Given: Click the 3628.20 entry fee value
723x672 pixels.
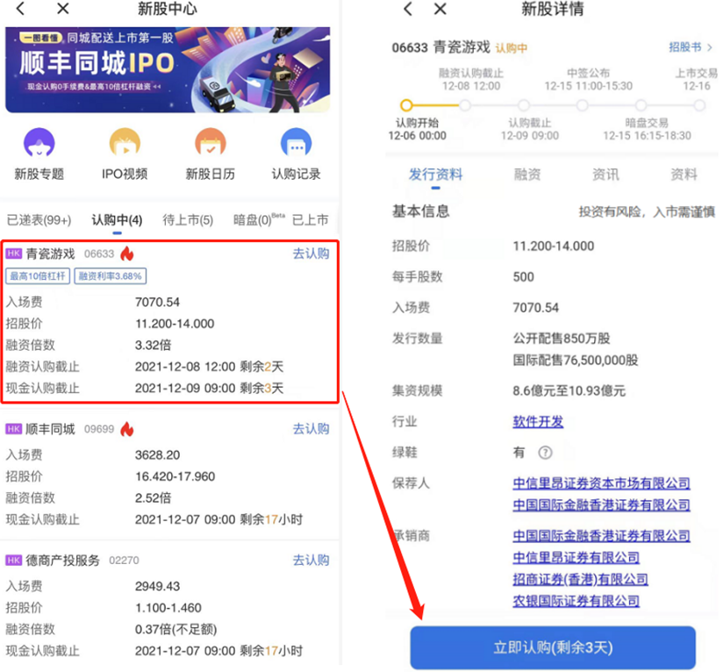Looking at the screenshot, I should (157, 455).
